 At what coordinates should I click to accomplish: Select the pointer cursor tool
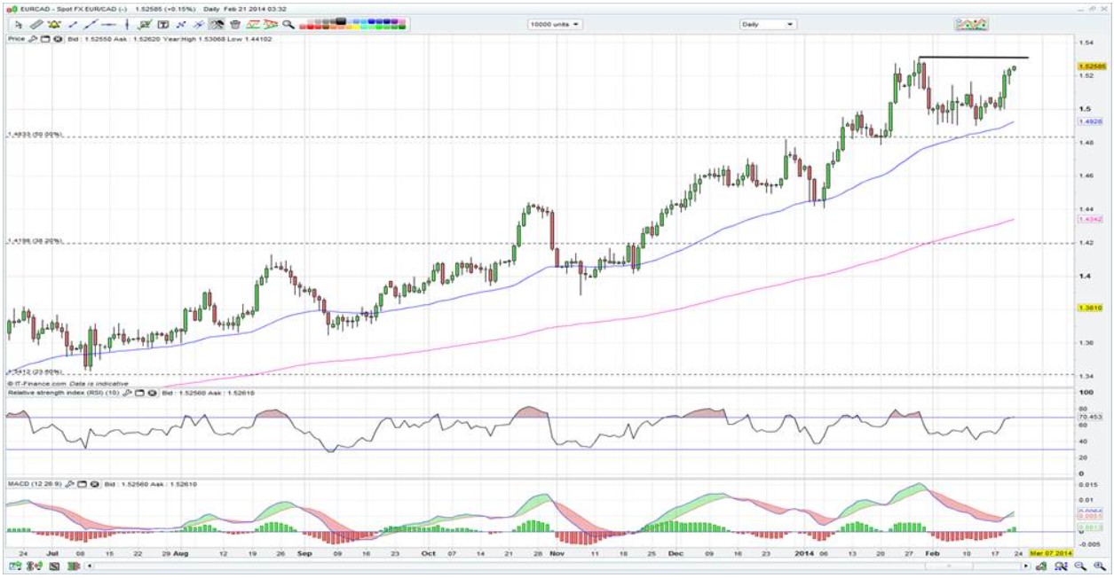click(18, 25)
